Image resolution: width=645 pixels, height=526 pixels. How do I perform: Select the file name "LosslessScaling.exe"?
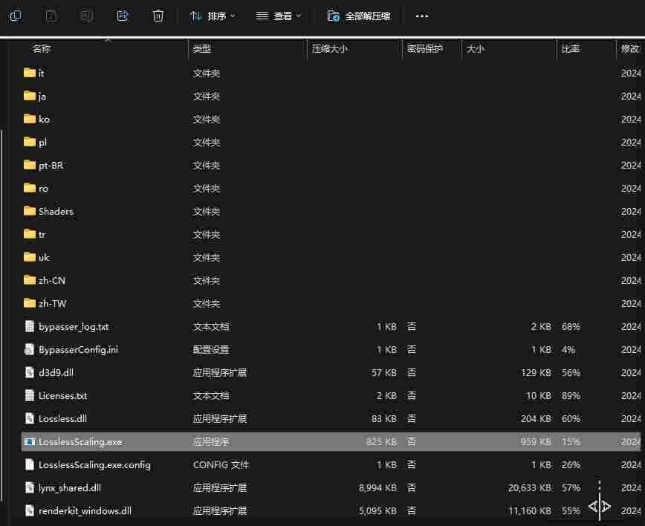80,442
